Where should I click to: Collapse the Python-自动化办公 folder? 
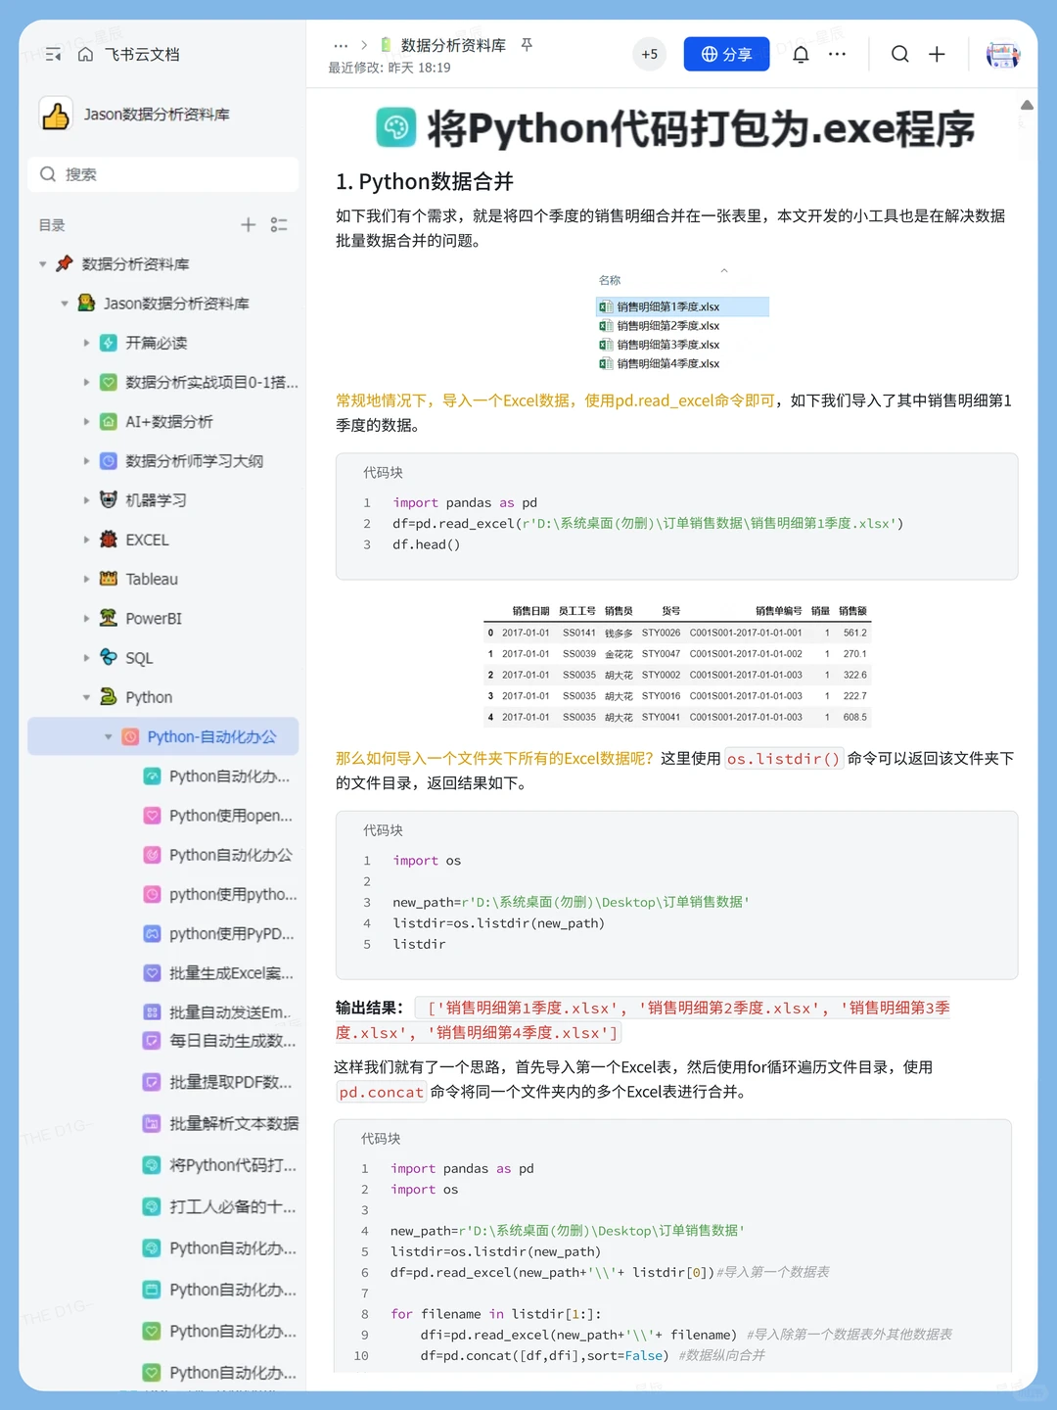point(109,736)
